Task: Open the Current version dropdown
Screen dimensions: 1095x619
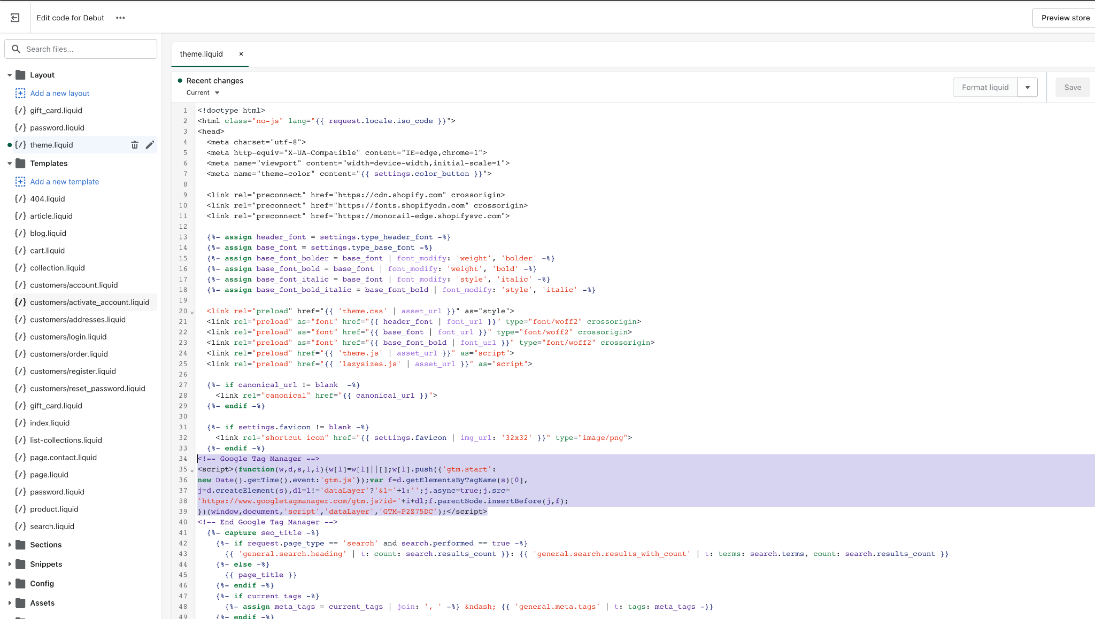Action: 203,92
